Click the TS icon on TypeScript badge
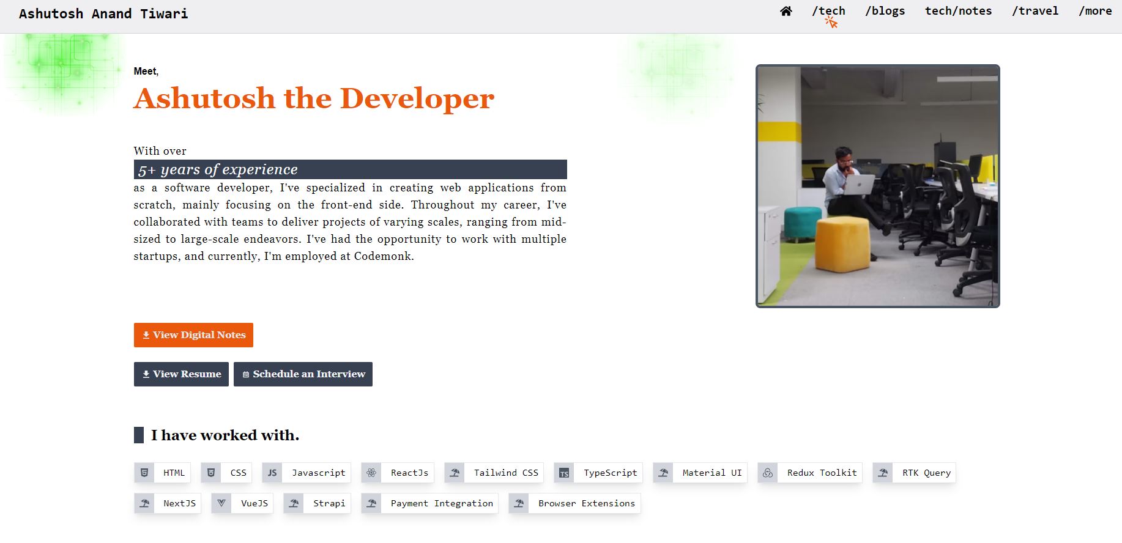Screen dimensions: 1122x543 (564, 473)
